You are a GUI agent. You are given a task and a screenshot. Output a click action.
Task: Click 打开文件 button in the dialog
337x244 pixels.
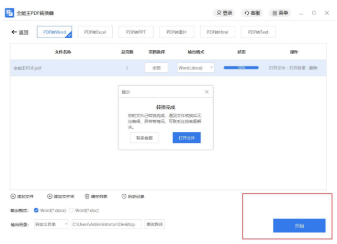tap(186, 138)
